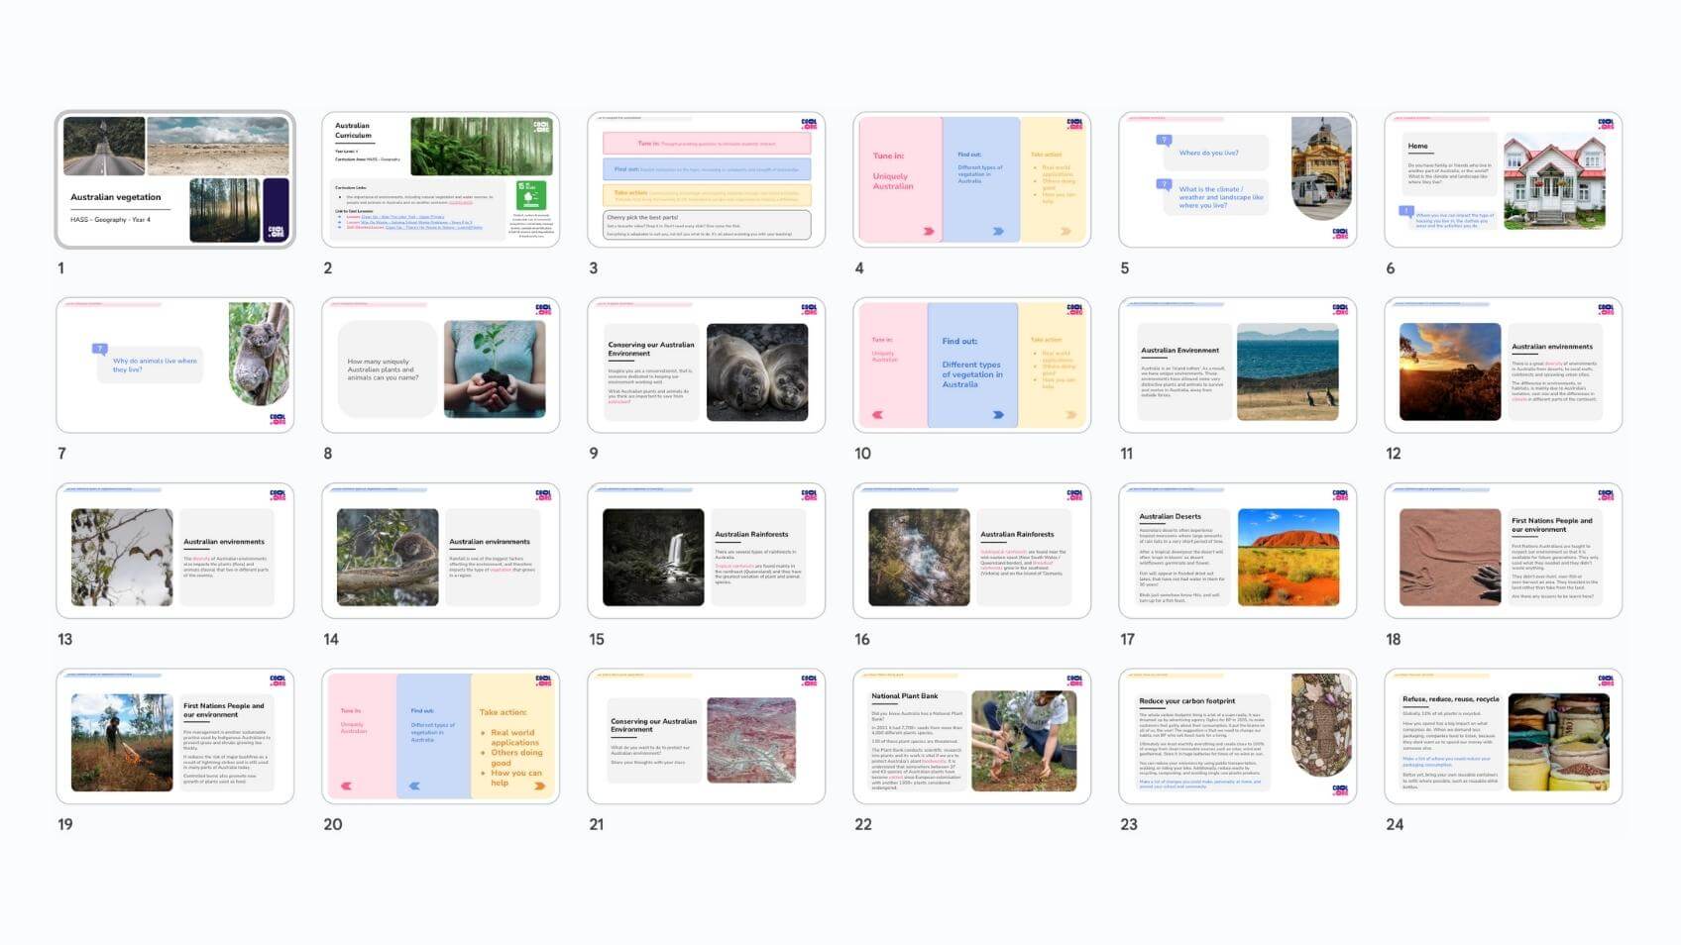Screen dimensions: 1681x945
Task: Open slide 9 with the seals photo
Action: [706, 366]
